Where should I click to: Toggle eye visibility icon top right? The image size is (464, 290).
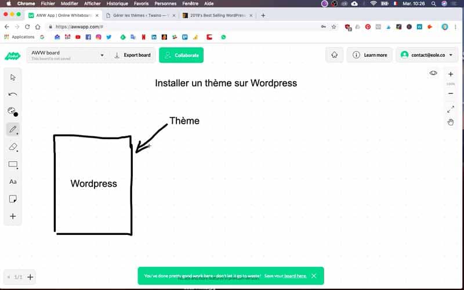(433, 73)
